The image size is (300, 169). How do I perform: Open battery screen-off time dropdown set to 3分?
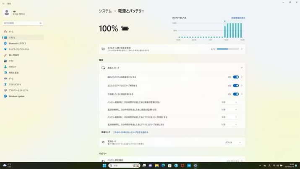(x=229, y=102)
